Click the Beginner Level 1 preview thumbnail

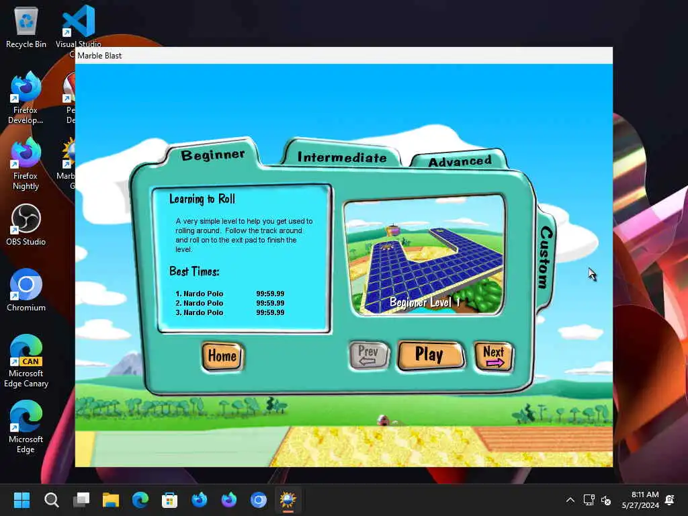(425, 255)
